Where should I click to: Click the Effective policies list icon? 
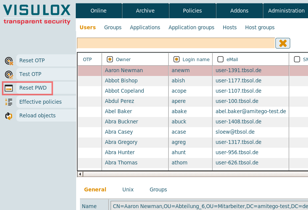(x=9, y=102)
